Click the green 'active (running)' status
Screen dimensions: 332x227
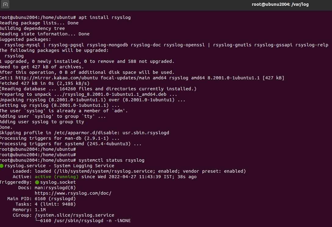coord(56,177)
